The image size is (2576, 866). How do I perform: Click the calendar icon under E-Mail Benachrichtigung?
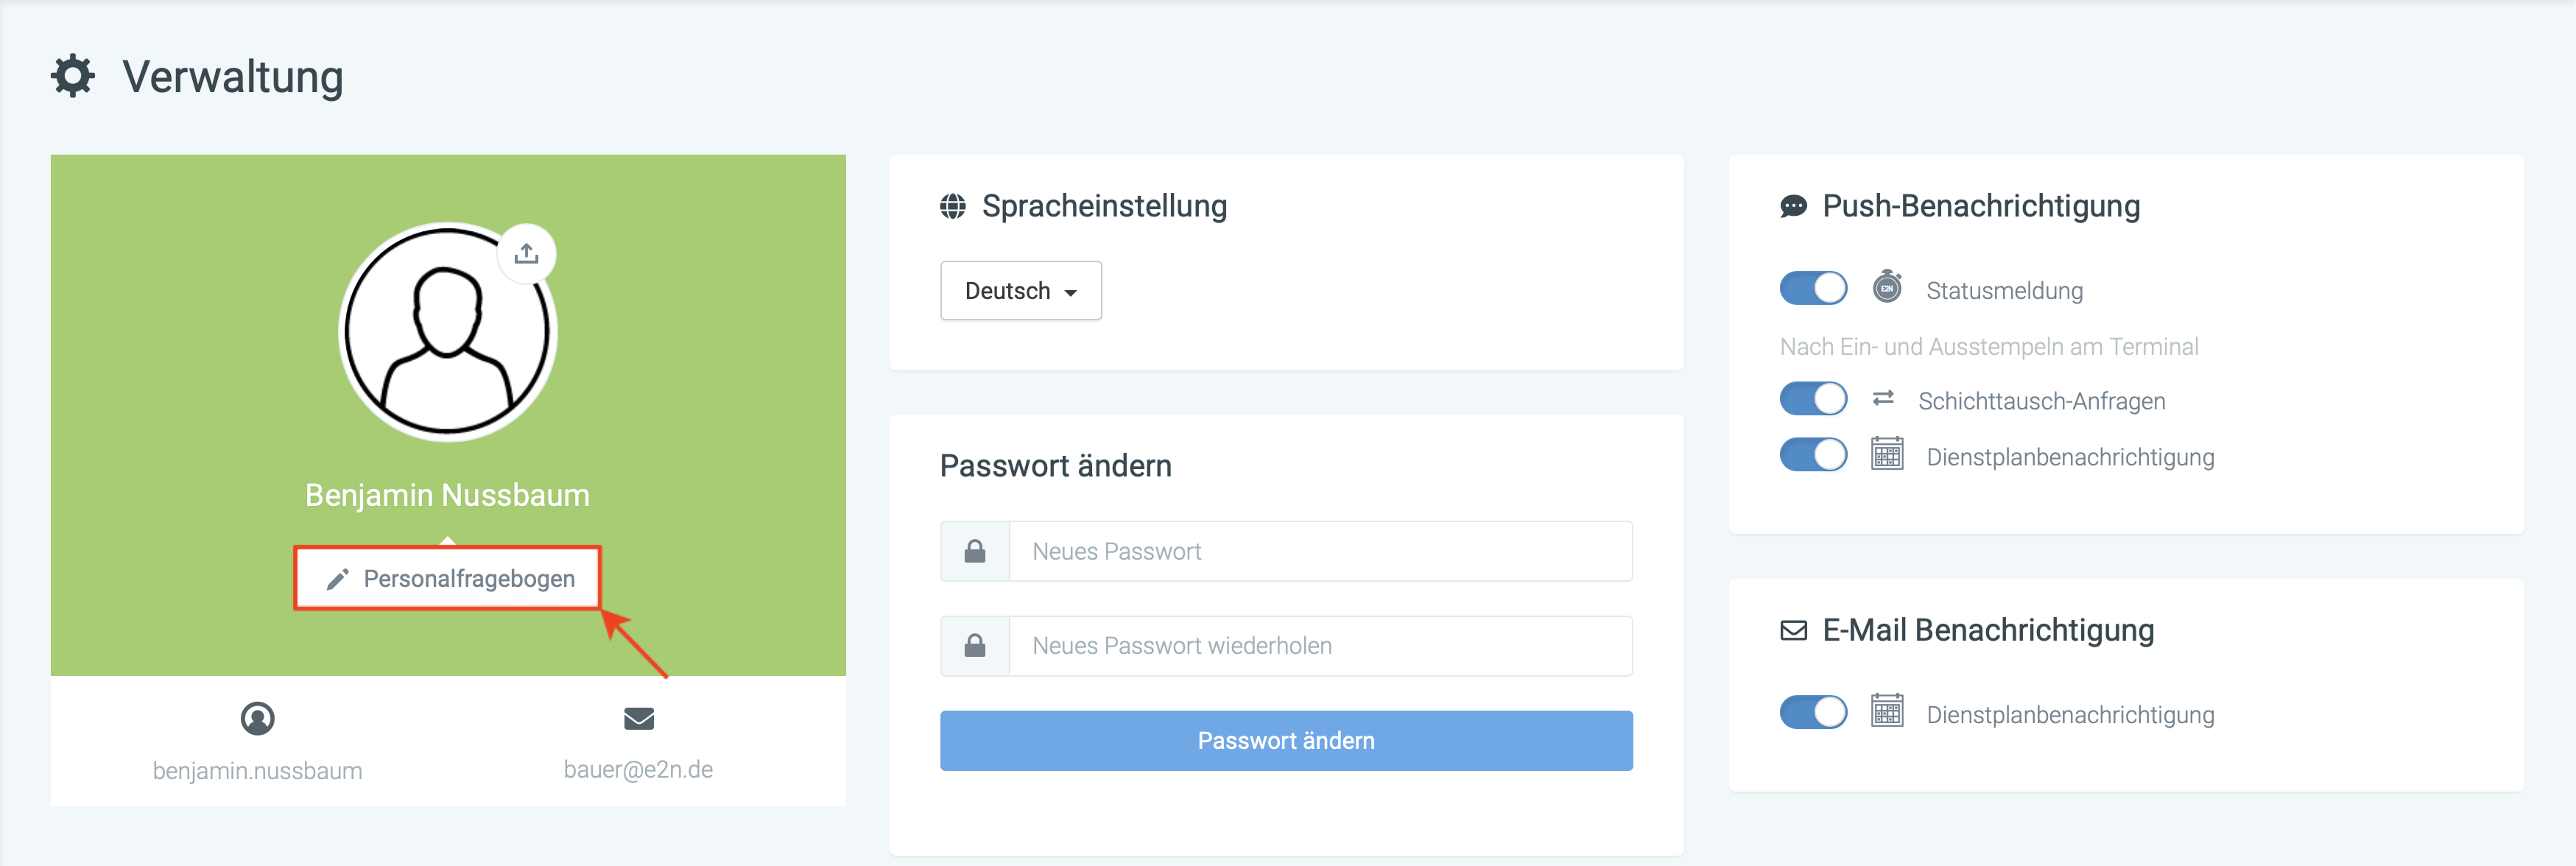click(1887, 712)
